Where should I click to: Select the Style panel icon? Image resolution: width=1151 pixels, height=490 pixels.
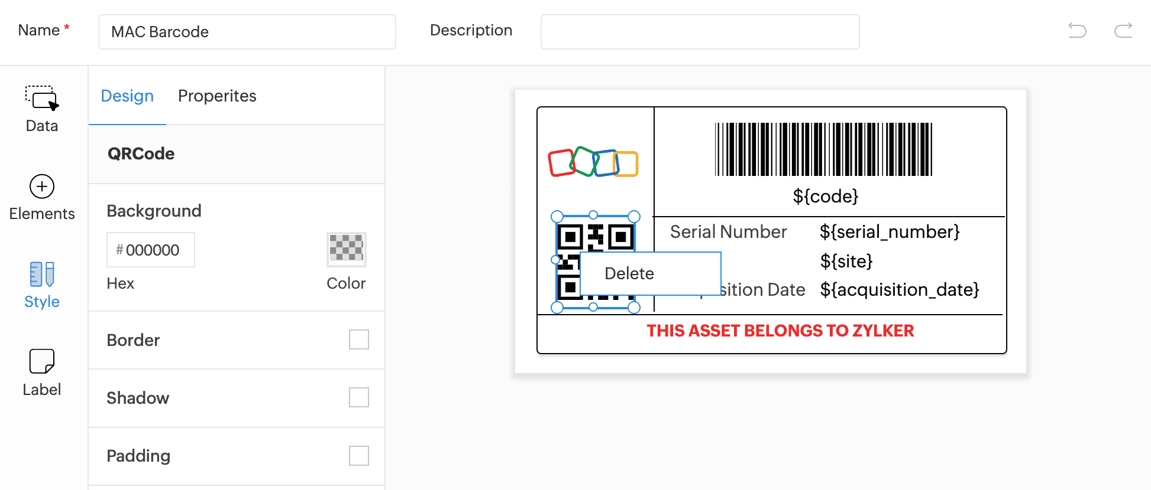click(42, 275)
